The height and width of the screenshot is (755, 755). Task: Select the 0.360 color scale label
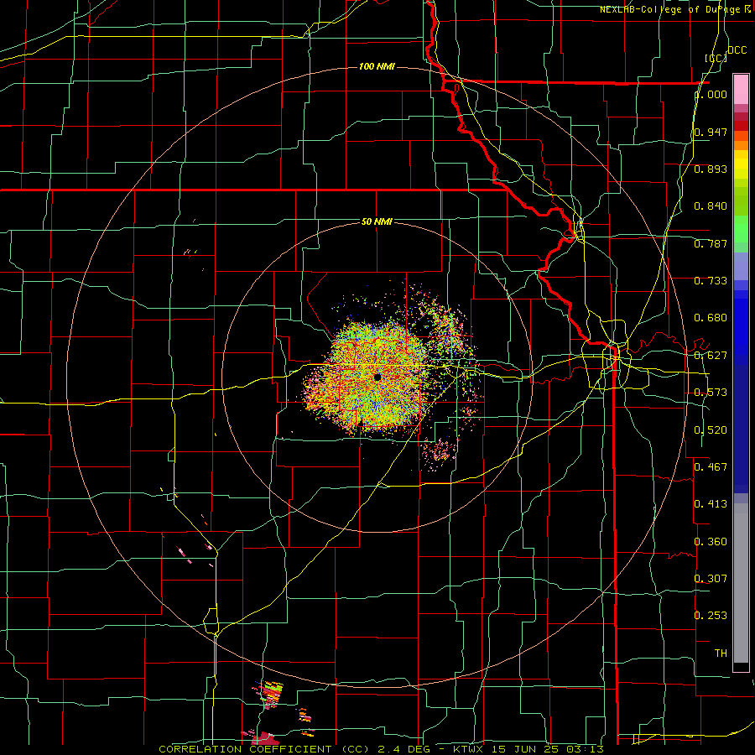pyautogui.click(x=711, y=542)
